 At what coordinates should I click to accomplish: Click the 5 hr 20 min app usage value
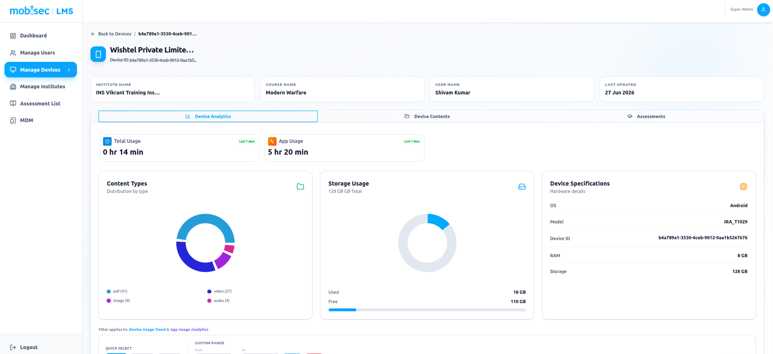[x=288, y=152]
